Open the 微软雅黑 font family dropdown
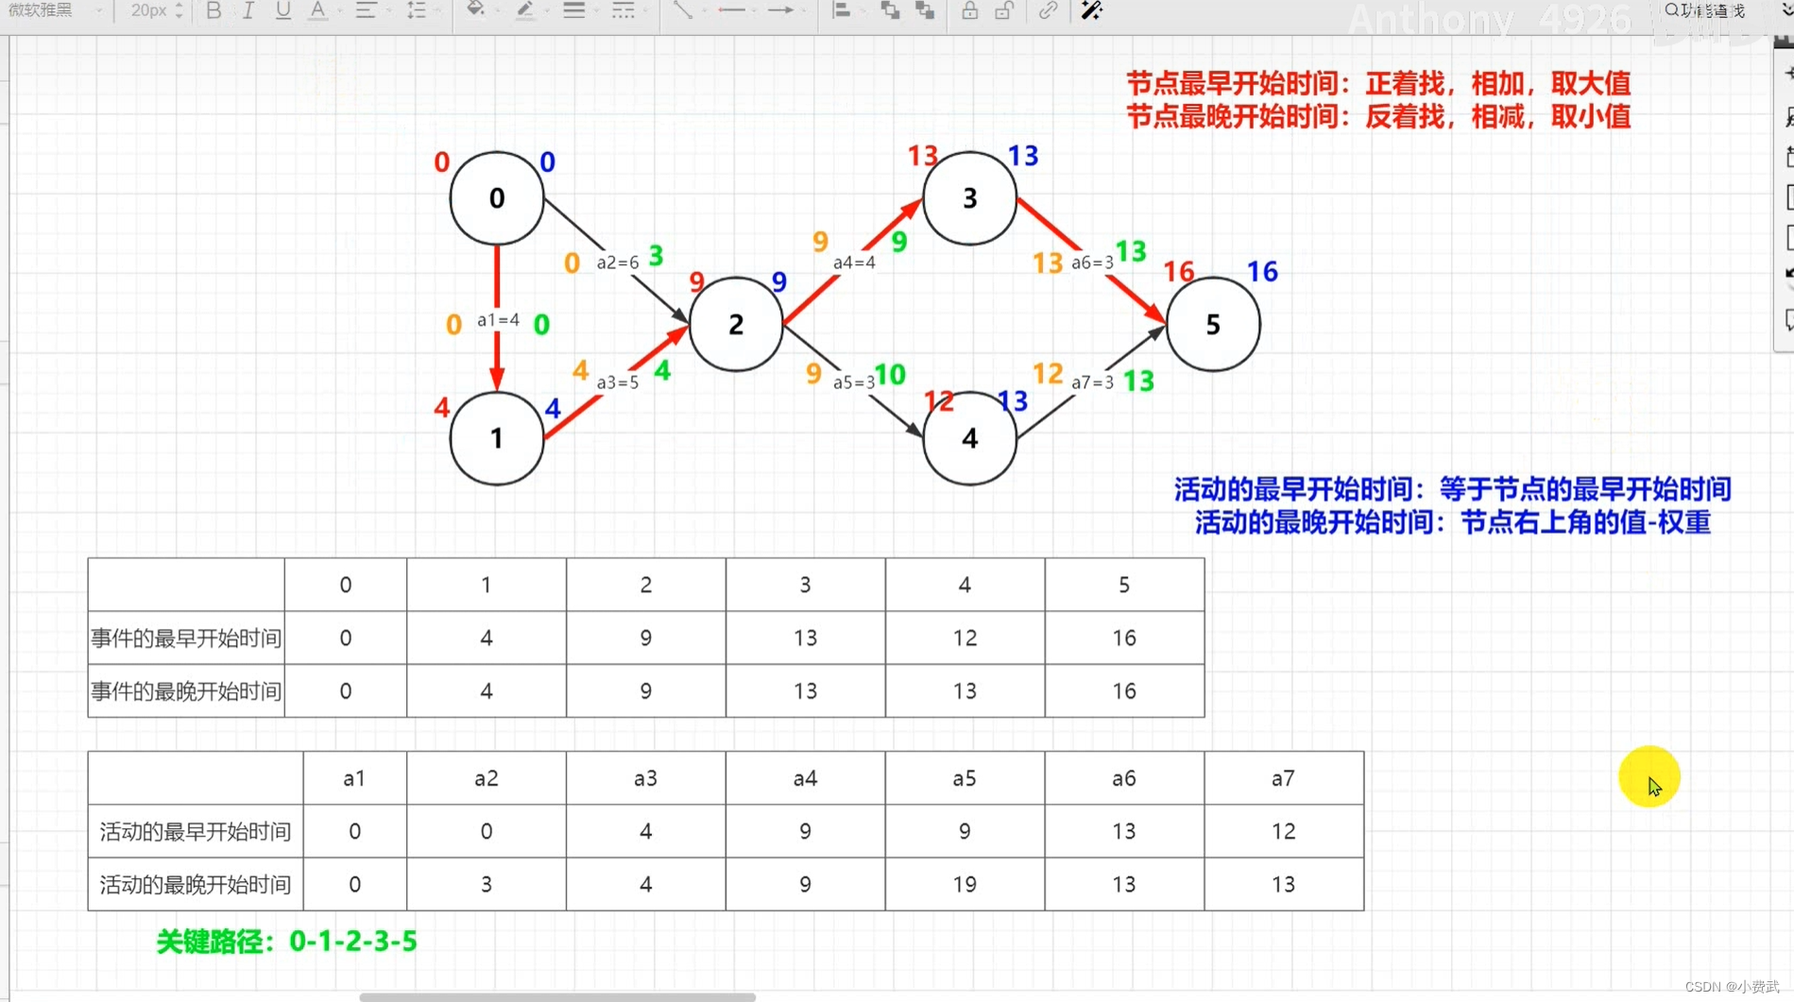This screenshot has width=1794, height=1002. pyautogui.click(x=55, y=10)
